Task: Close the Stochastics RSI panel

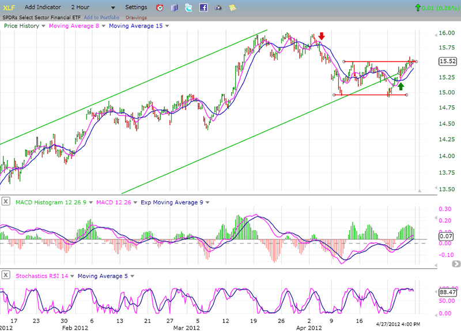Action: coord(5,276)
